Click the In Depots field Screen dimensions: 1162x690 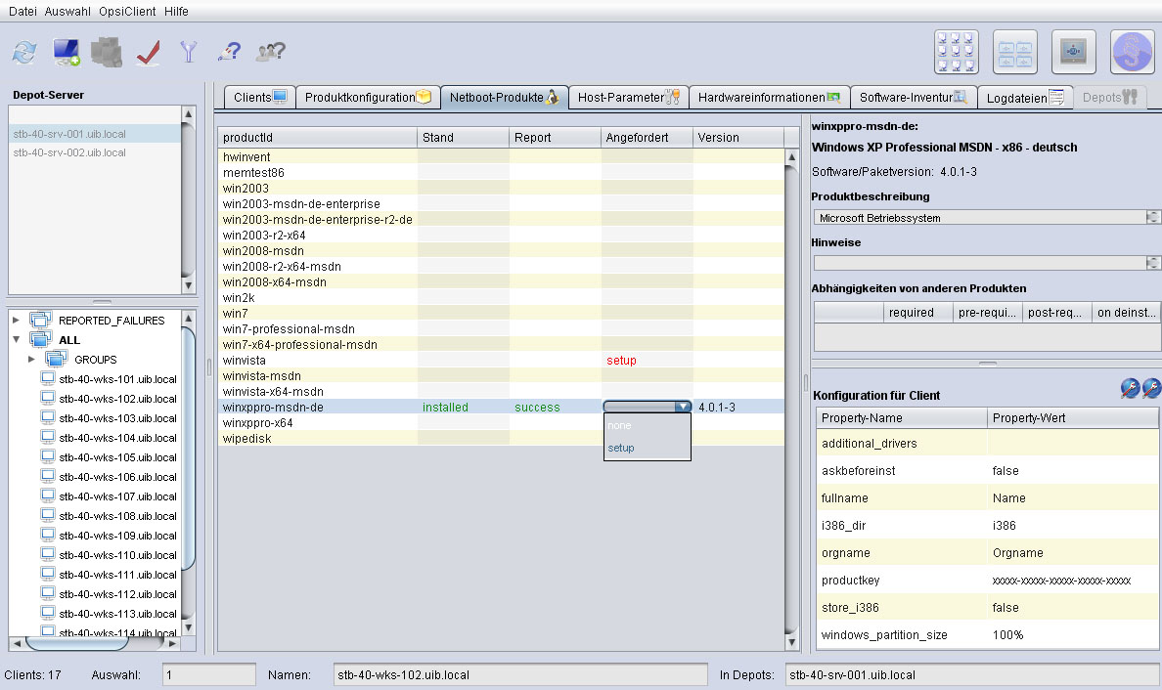coord(973,674)
